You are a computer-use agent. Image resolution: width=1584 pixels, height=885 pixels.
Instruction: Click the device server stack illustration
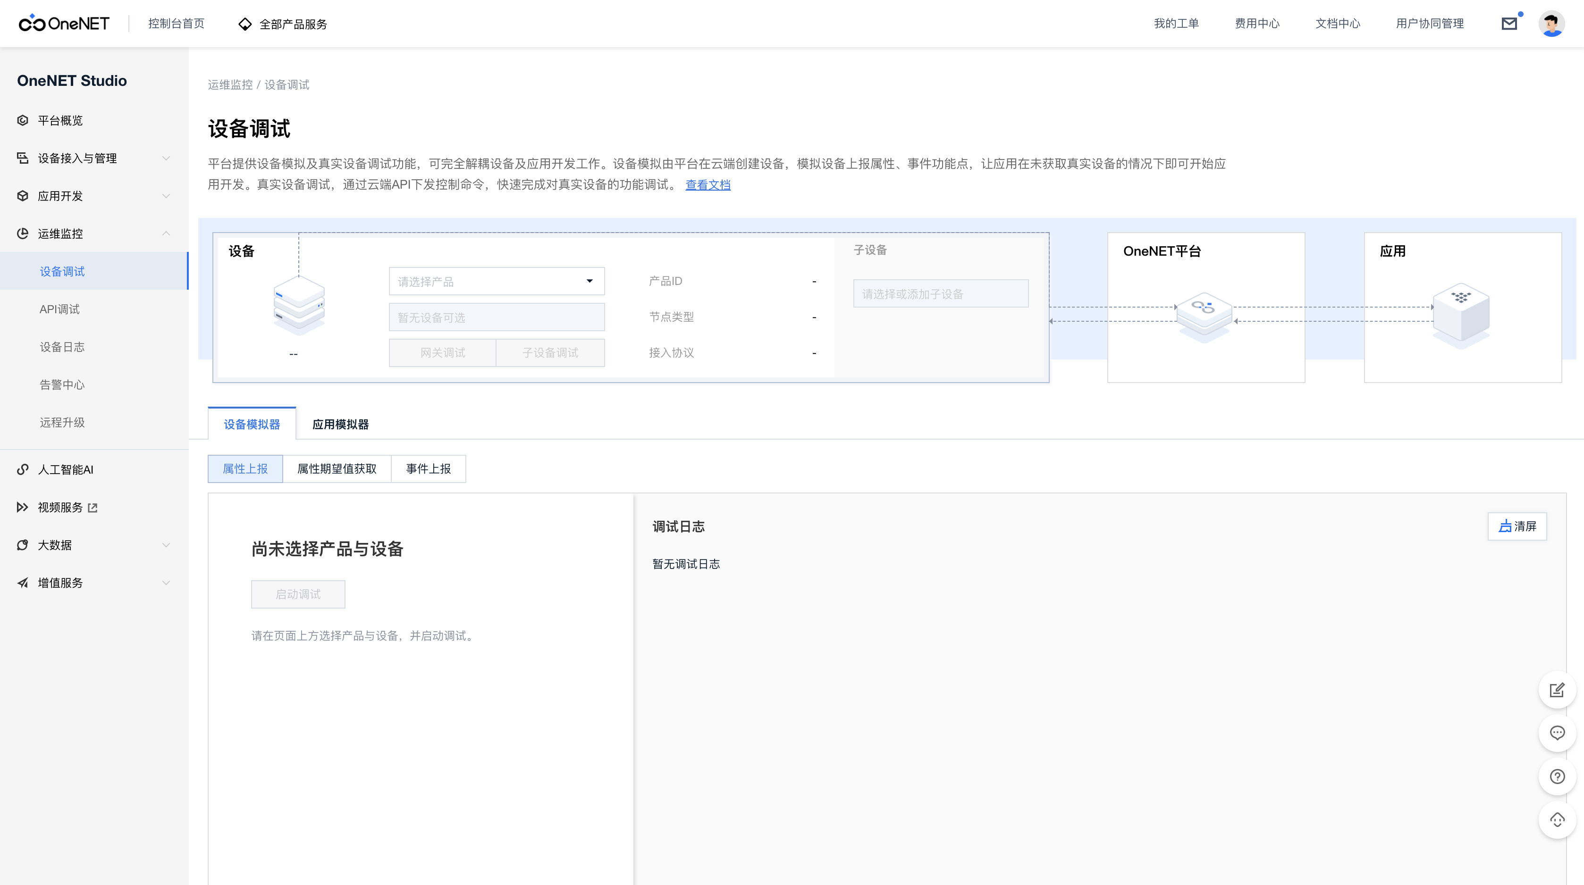point(299,305)
